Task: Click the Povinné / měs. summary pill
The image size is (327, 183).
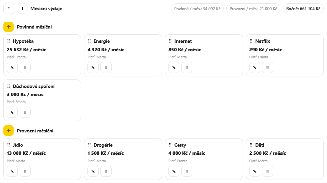Action: (x=197, y=8)
